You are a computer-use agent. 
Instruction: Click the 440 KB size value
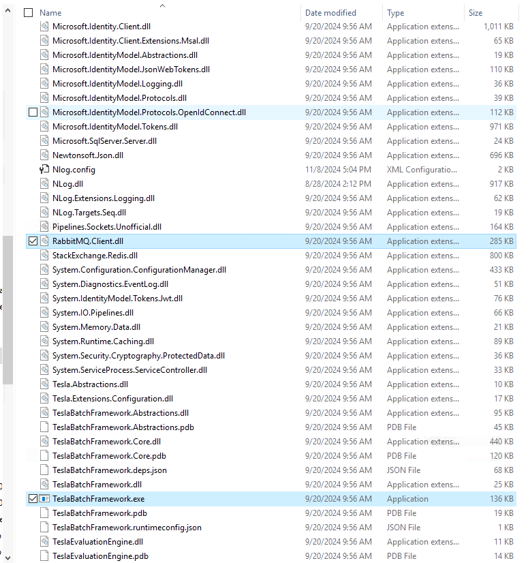(501, 442)
